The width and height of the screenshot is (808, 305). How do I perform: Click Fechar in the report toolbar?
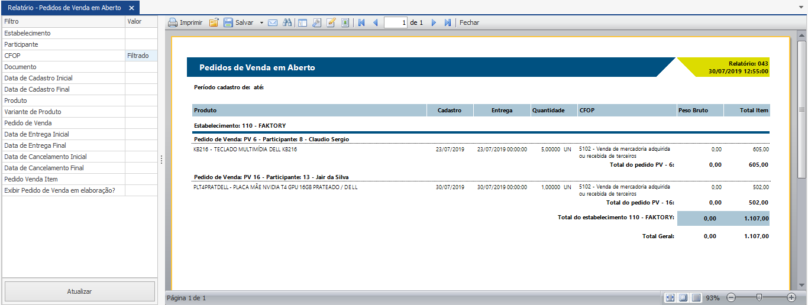469,22
